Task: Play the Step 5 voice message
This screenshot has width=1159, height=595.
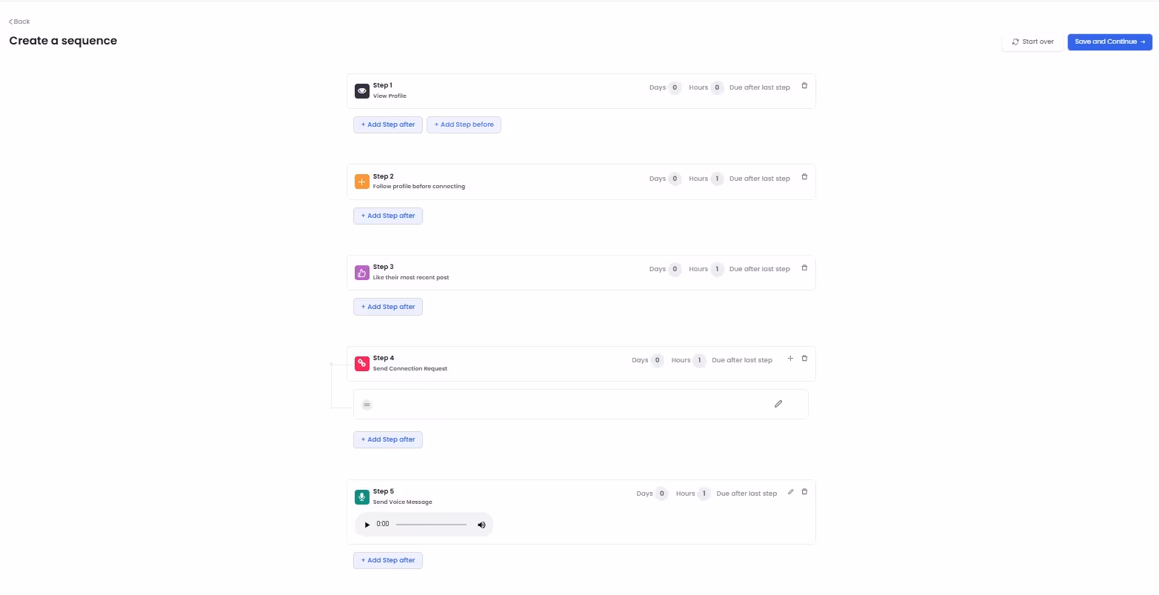Action: (x=367, y=525)
